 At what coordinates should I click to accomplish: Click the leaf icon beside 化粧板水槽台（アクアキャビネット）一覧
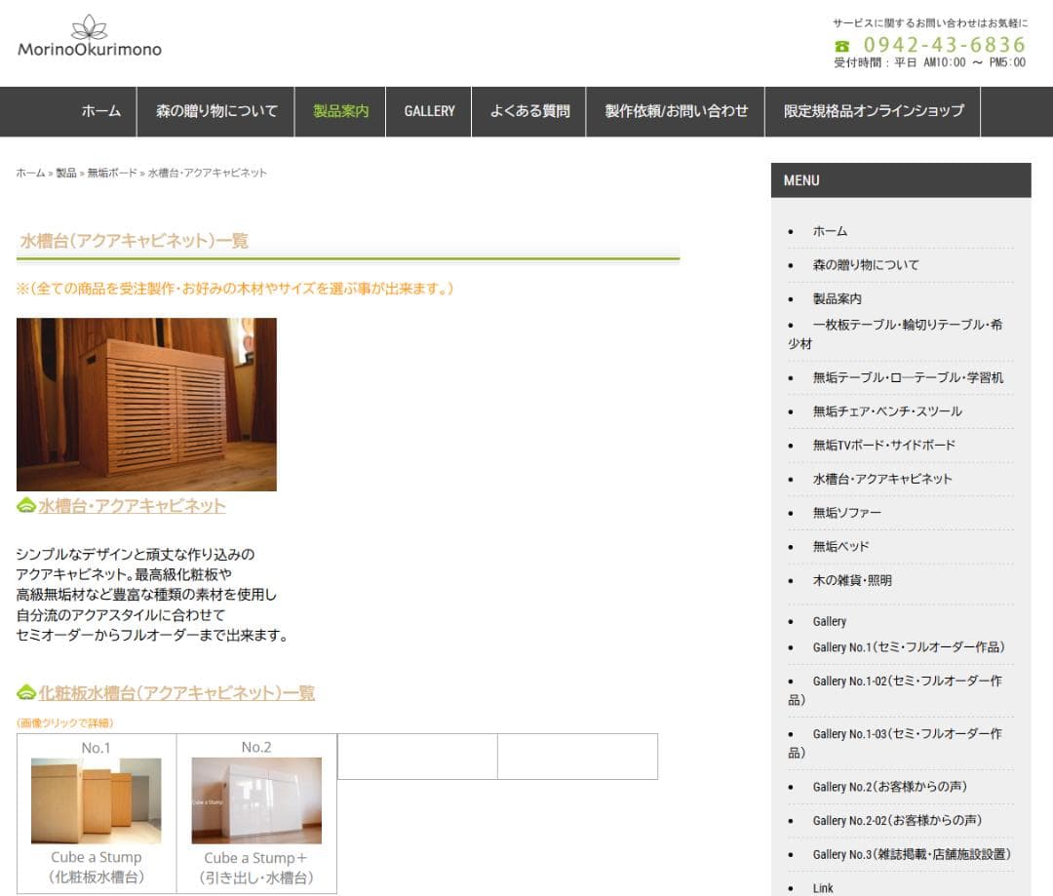click(24, 692)
